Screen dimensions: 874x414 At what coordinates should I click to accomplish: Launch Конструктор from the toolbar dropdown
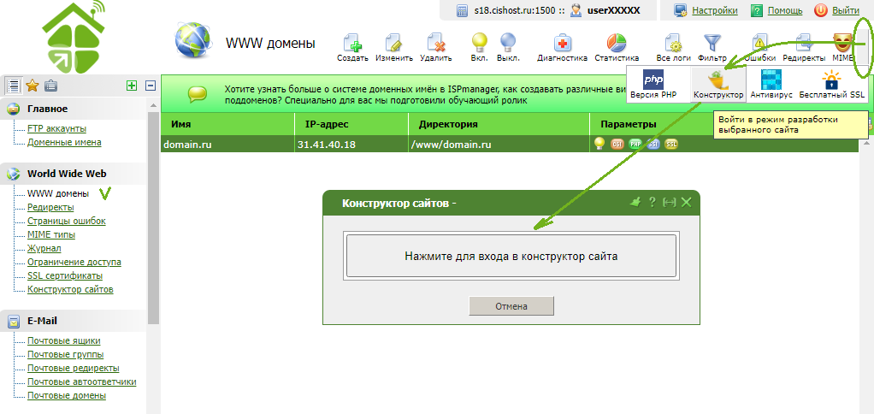coord(718,81)
